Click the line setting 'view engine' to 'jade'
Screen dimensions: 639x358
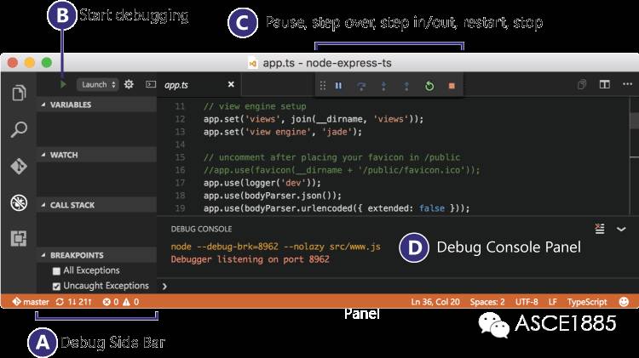pos(282,132)
